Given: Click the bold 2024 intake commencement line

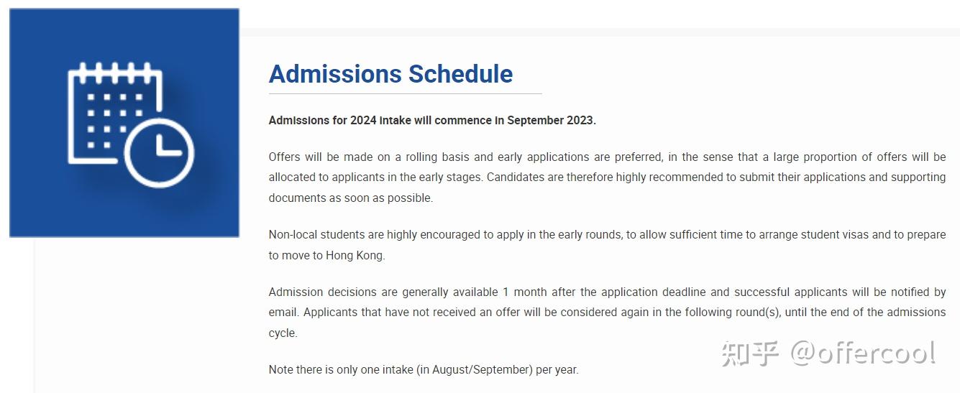Looking at the screenshot, I should coord(432,121).
